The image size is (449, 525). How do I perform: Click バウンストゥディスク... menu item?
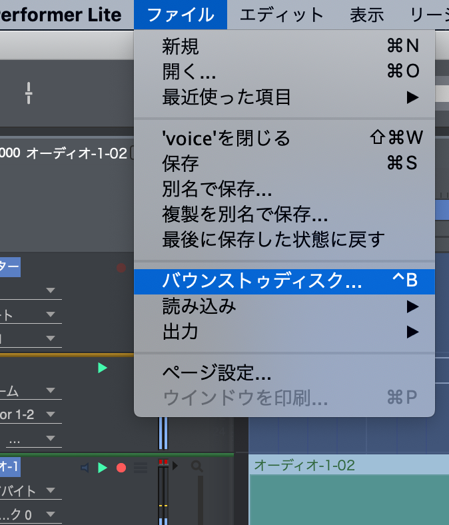(284, 281)
